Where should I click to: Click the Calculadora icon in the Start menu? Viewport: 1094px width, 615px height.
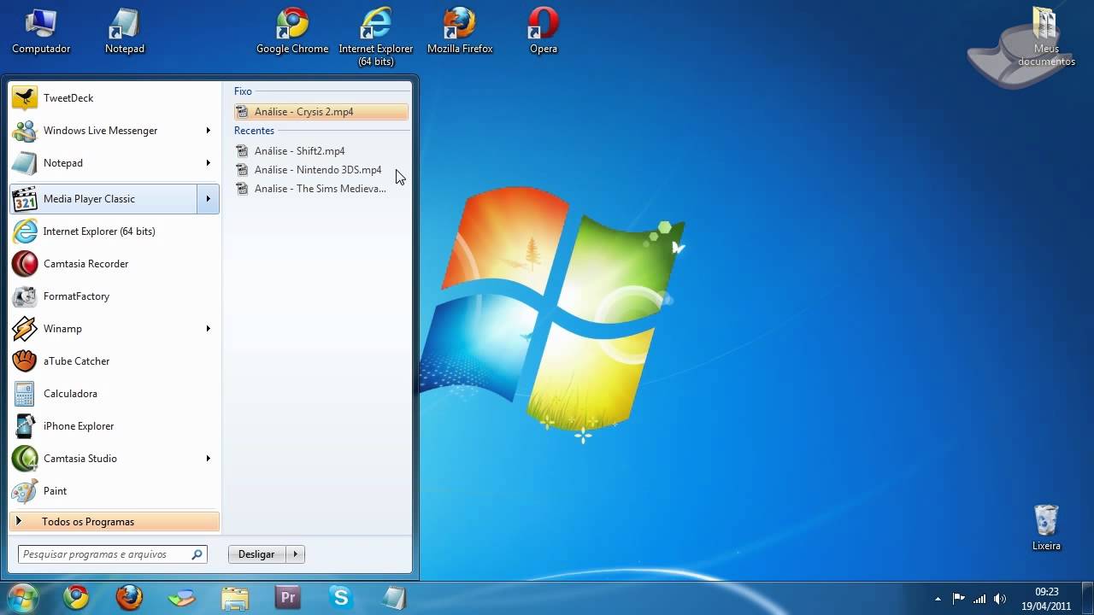click(x=25, y=394)
